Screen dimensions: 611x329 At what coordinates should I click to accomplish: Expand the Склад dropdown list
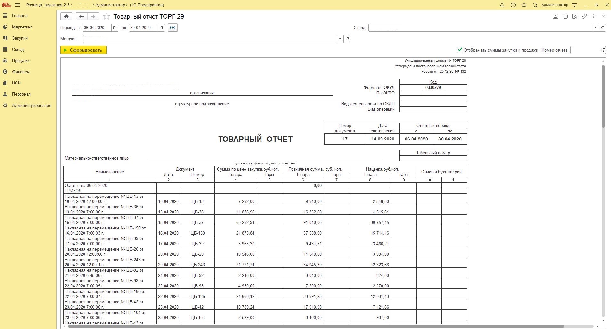pyautogui.click(x=595, y=28)
